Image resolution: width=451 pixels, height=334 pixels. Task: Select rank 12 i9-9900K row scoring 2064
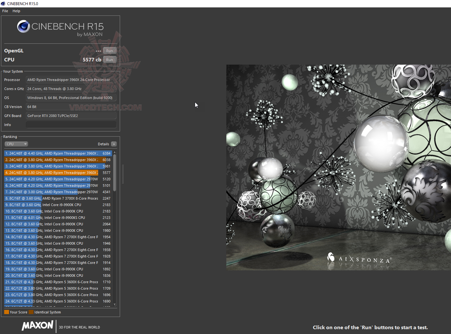58,224
